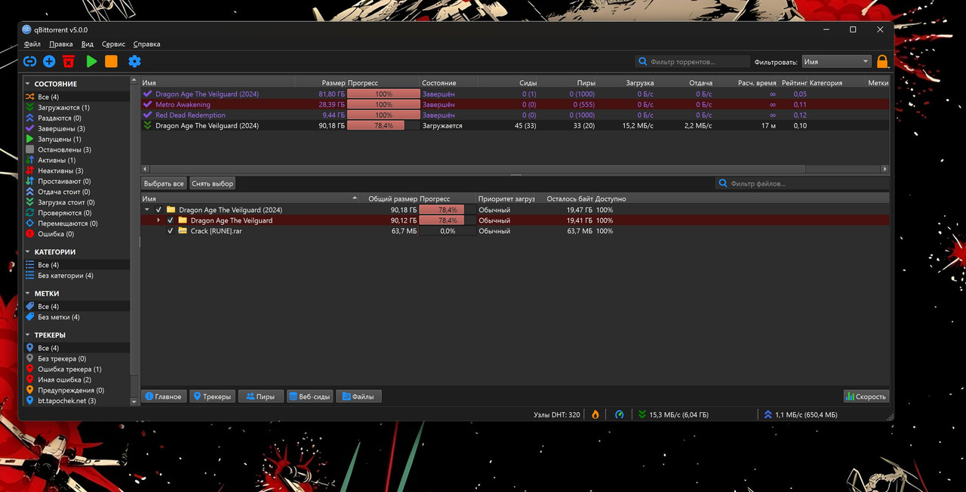Sort torrents by Состояние column header
Image resolution: width=966 pixels, height=492 pixels.
(438, 83)
